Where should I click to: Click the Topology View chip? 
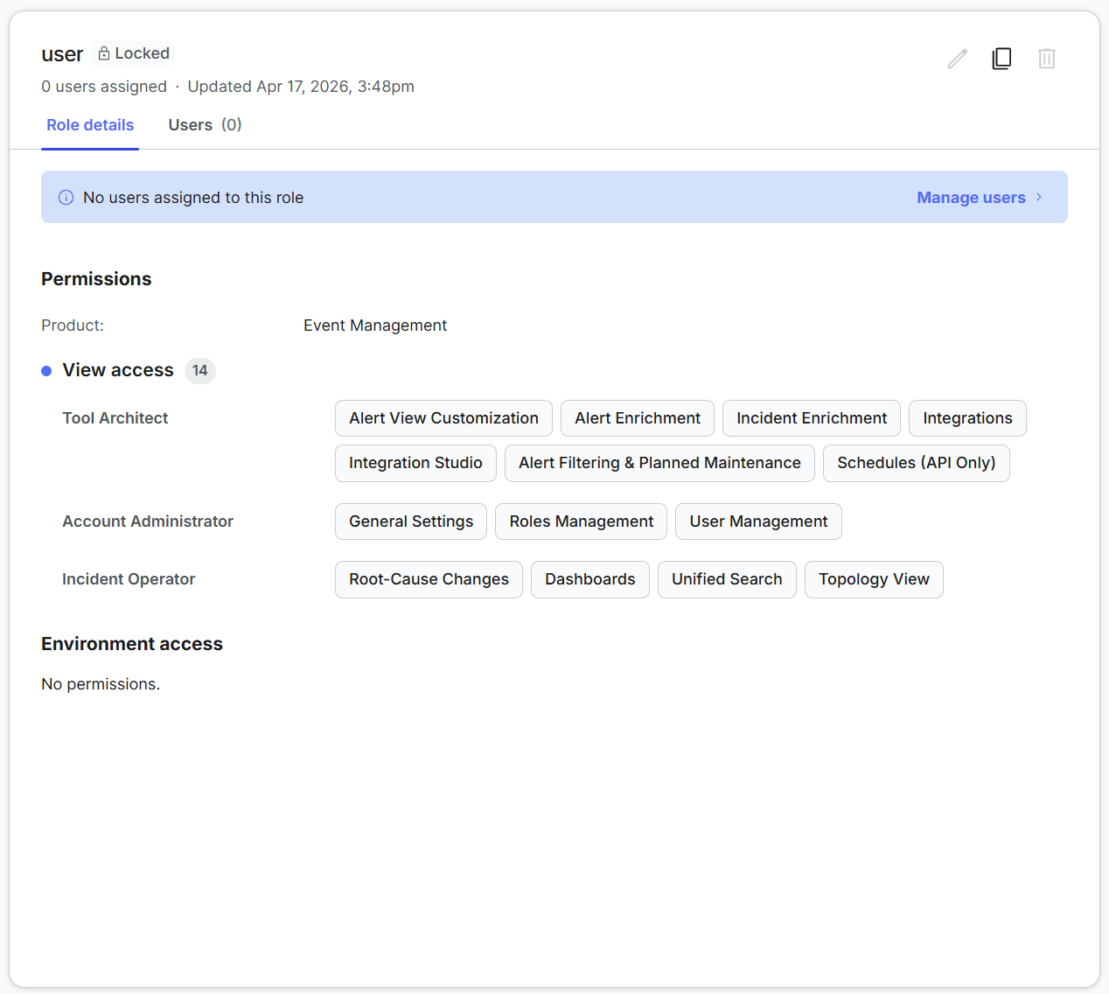874,579
